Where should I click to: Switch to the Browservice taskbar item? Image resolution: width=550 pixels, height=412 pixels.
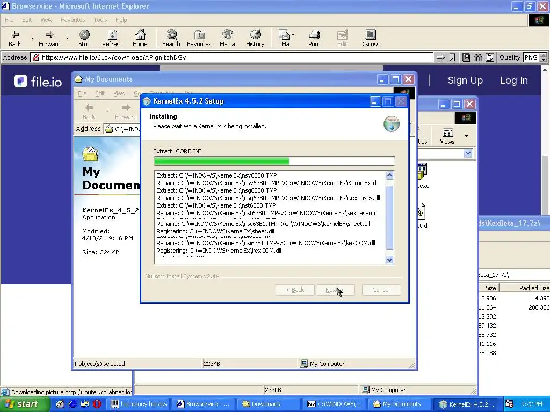pos(204,404)
